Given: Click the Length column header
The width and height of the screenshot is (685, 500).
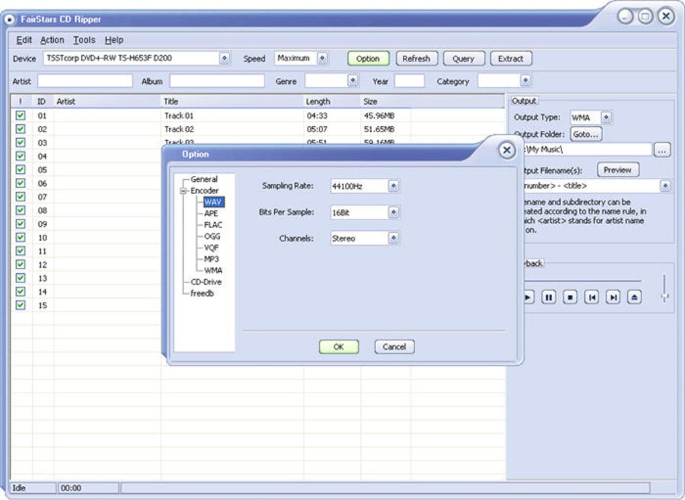Looking at the screenshot, I should (x=332, y=101).
